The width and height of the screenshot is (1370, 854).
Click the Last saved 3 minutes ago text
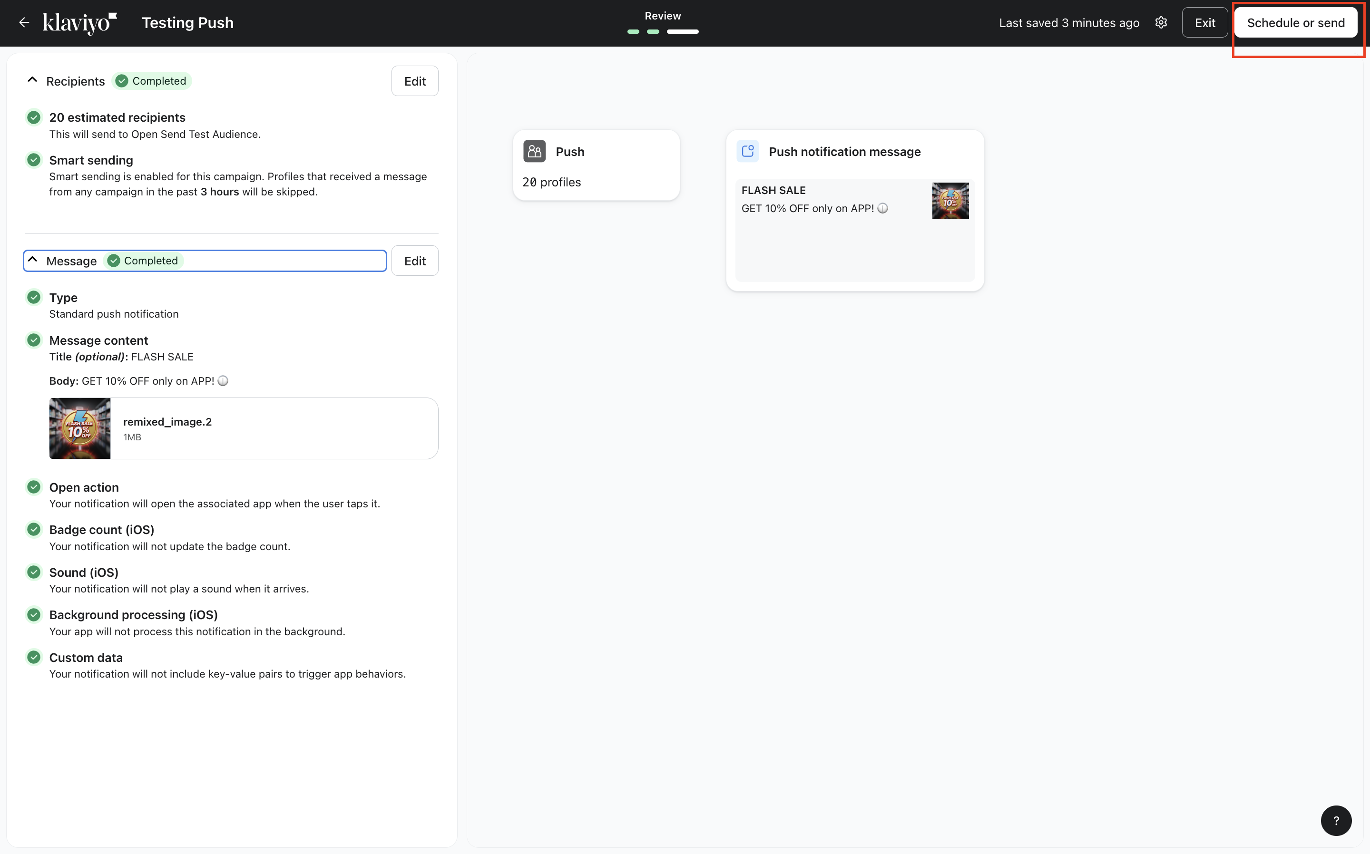pyautogui.click(x=1069, y=23)
